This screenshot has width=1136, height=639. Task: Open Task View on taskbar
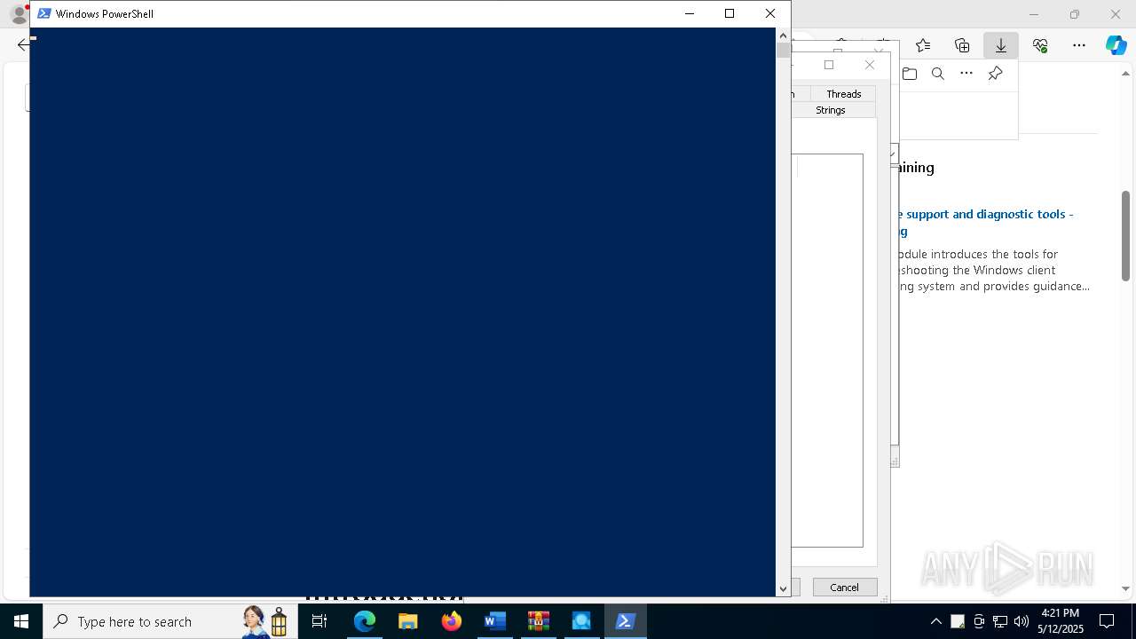pos(319,621)
